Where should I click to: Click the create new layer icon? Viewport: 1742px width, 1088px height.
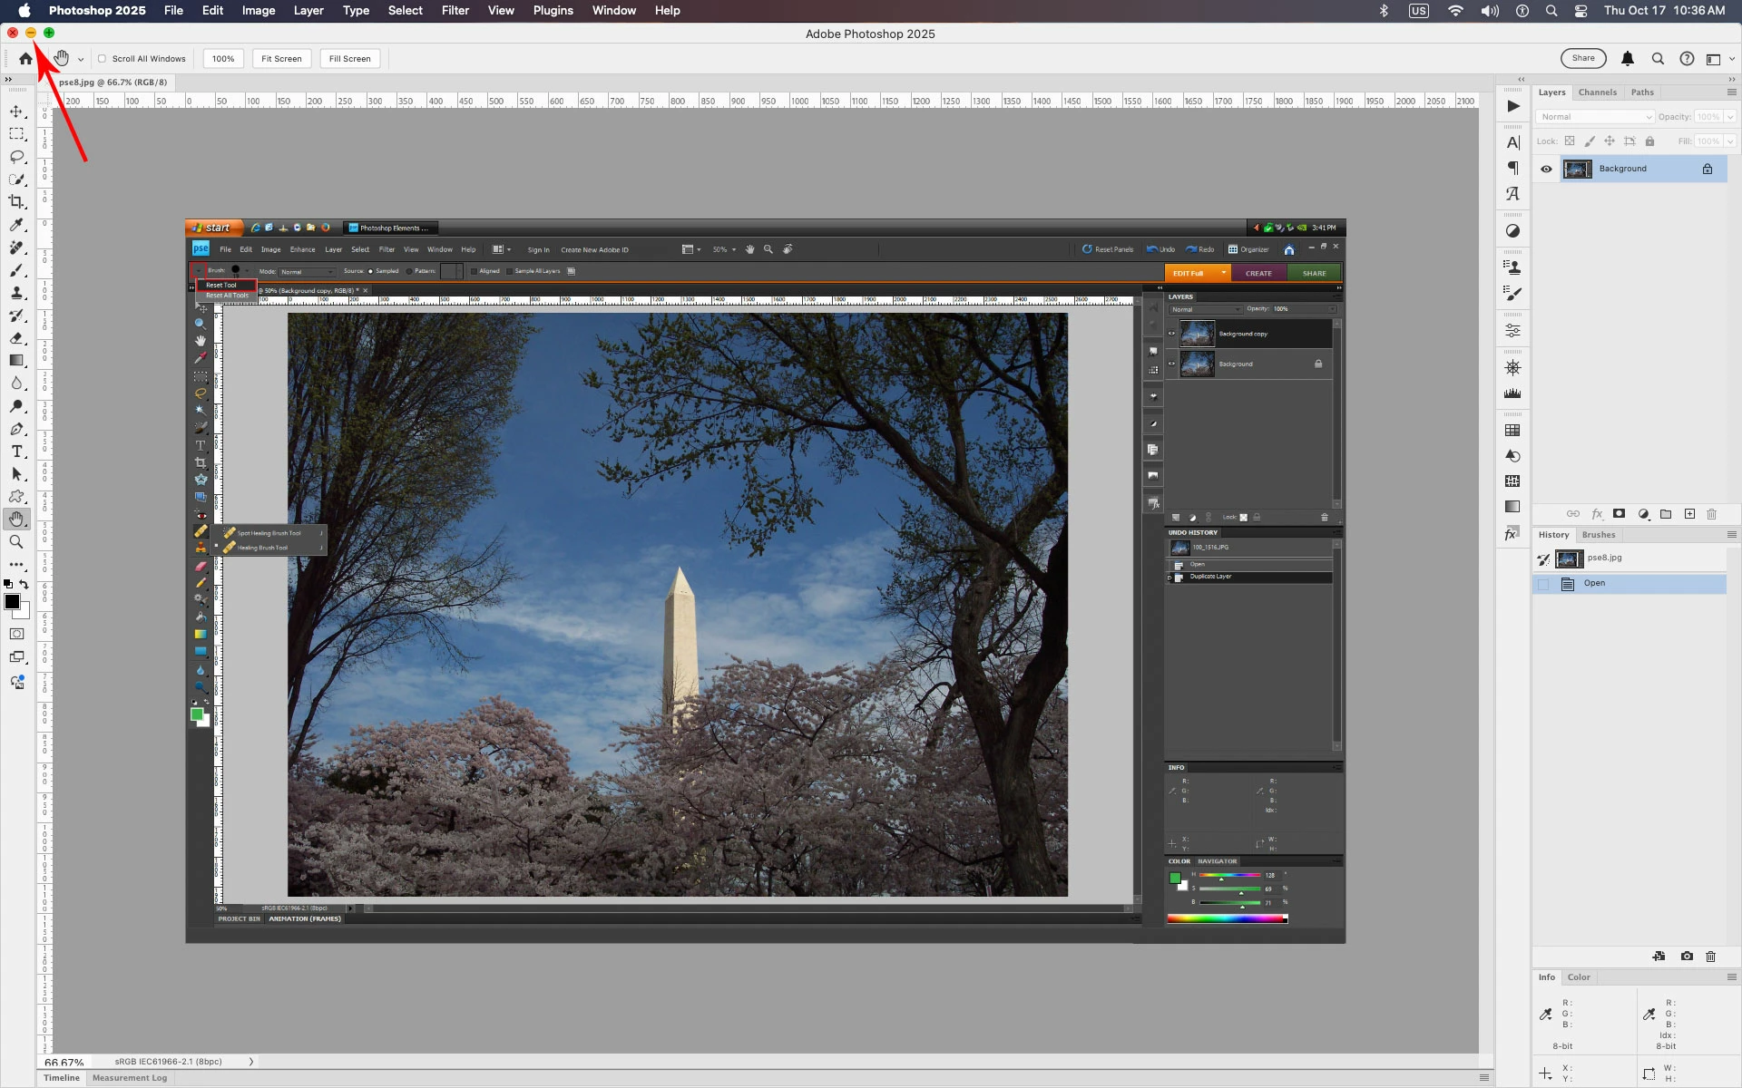click(x=1689, y=514)
